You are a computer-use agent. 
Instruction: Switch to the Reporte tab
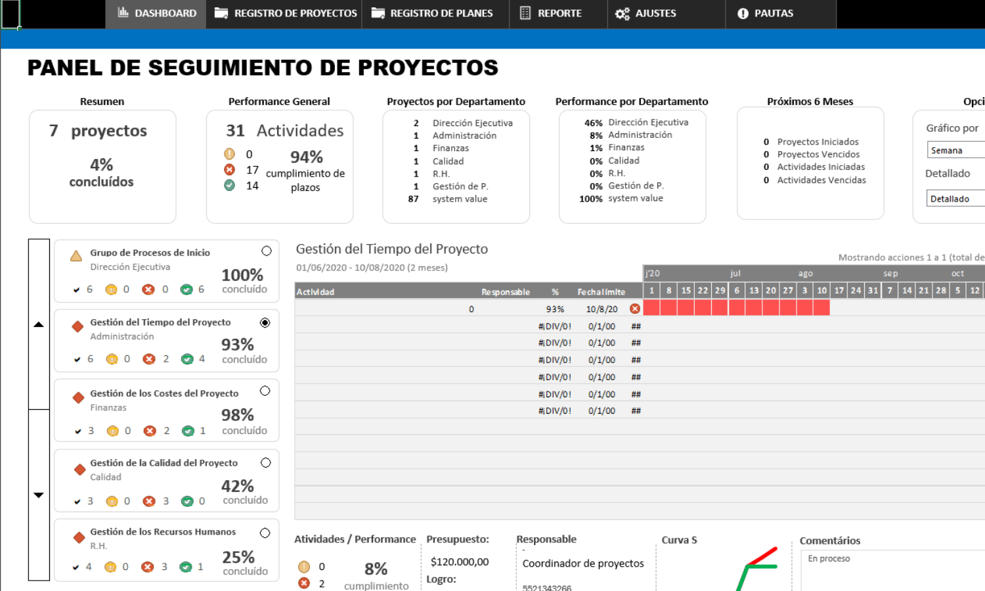coord(558,13)
